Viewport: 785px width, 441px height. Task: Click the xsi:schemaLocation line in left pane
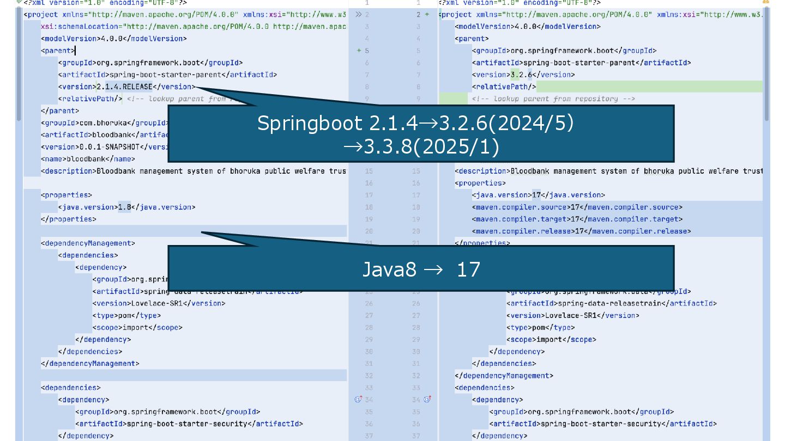tap(194, 27)
